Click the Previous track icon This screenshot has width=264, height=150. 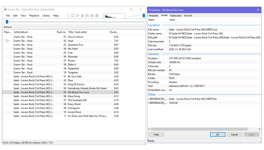click(x=87, y=16)
